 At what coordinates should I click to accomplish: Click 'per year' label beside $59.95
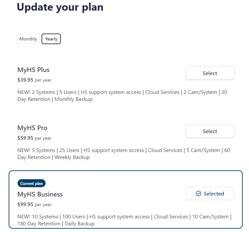tap(43, 138)
